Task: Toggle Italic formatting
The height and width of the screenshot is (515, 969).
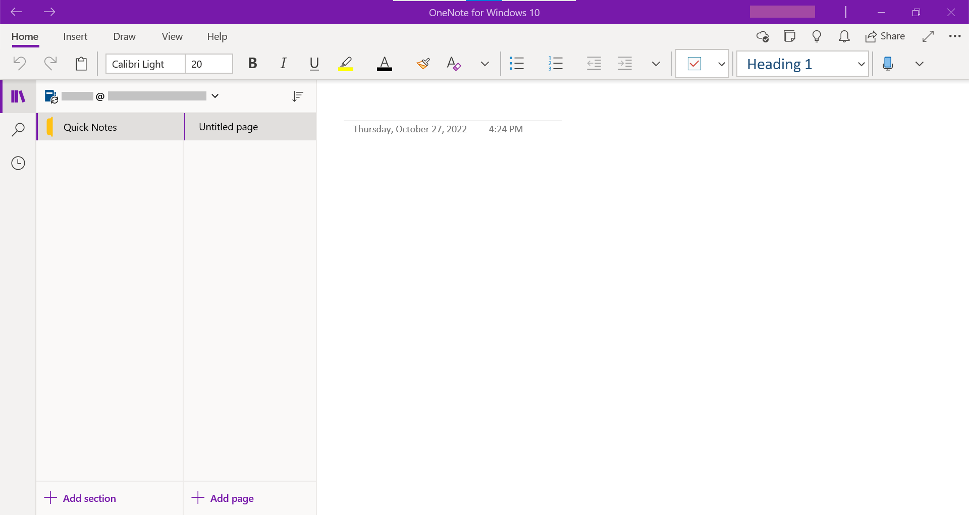Action: click(x=284, y=64)
